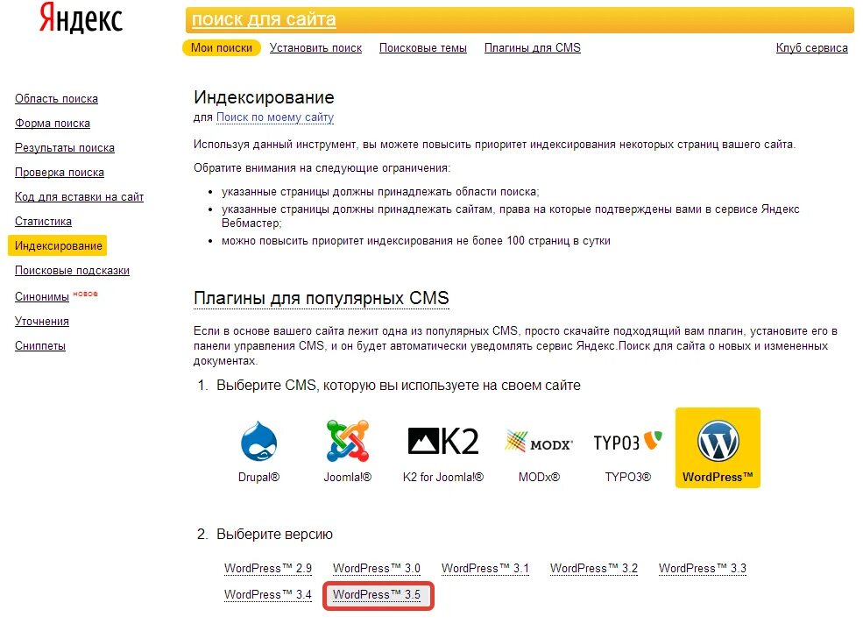863x624 pixels.
Task: Choose version WordPress 3.1
Action: (485, 569)
